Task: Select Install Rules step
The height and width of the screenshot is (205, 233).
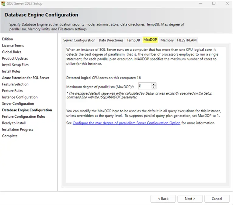Action: click(11, 71)
